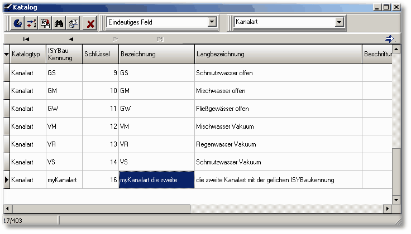This screenshot has height=234, width=411.
Task: Click the Bezeichnung column header
Action: pos(157,54)
